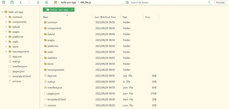Click the new file toolbar icon
This screenshot has width=229, height=109.
3,2
